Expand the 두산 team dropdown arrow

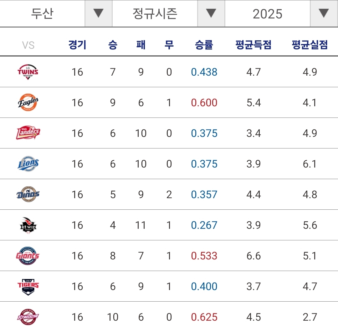pyautogui.click(x=99, y=13)
